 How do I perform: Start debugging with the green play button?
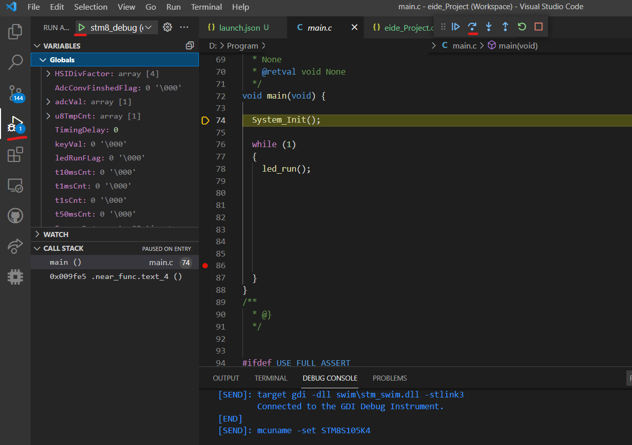(82, 28)
